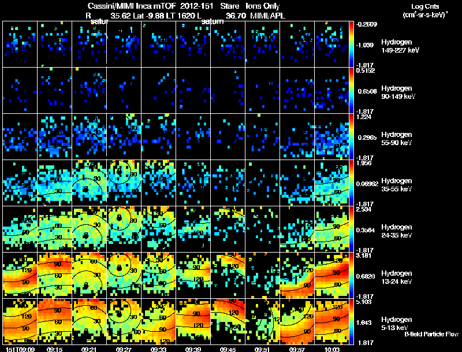Click the '10:03' time label
Screen dimensions: 462x352
(x=331, y=349)
